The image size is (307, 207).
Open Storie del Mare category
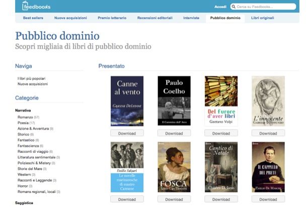tap(30, 169)
